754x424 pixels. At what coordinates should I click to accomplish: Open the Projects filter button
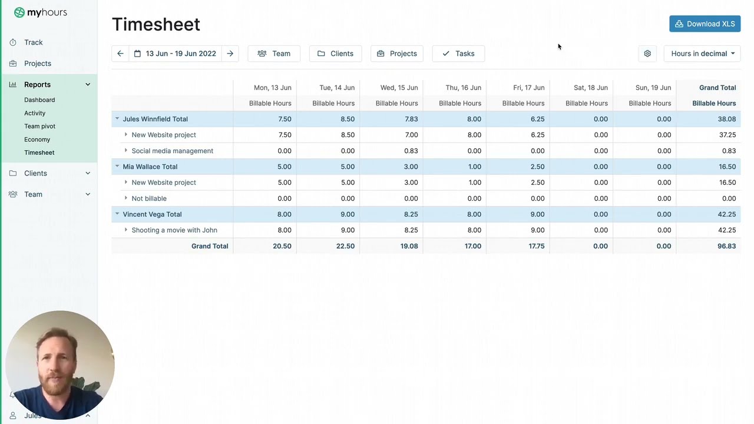pyautogui.click(x=396, y=54)
